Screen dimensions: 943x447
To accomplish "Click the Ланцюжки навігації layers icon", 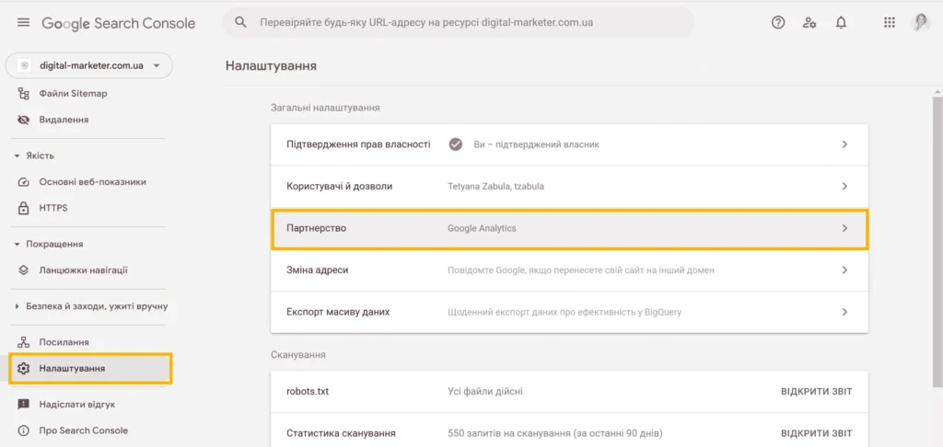I will tap(23, 270).
